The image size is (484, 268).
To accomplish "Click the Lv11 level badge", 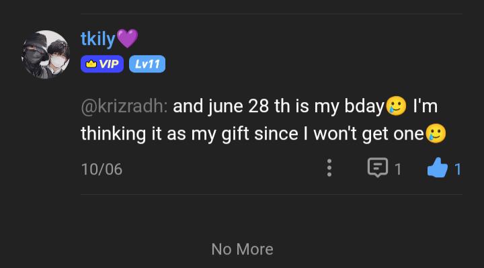I will pyautogui.click(x=147, y=64).
